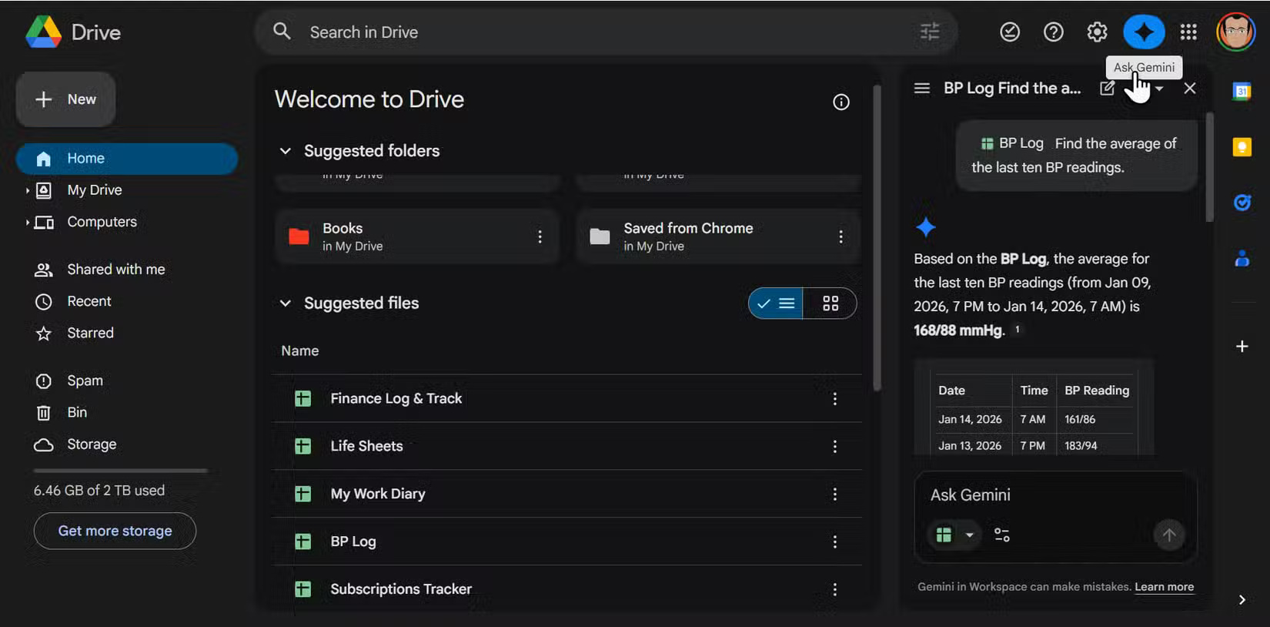Switch to grid layout view
This screenshot has width=1270, height=627.
tap(830, 303)
